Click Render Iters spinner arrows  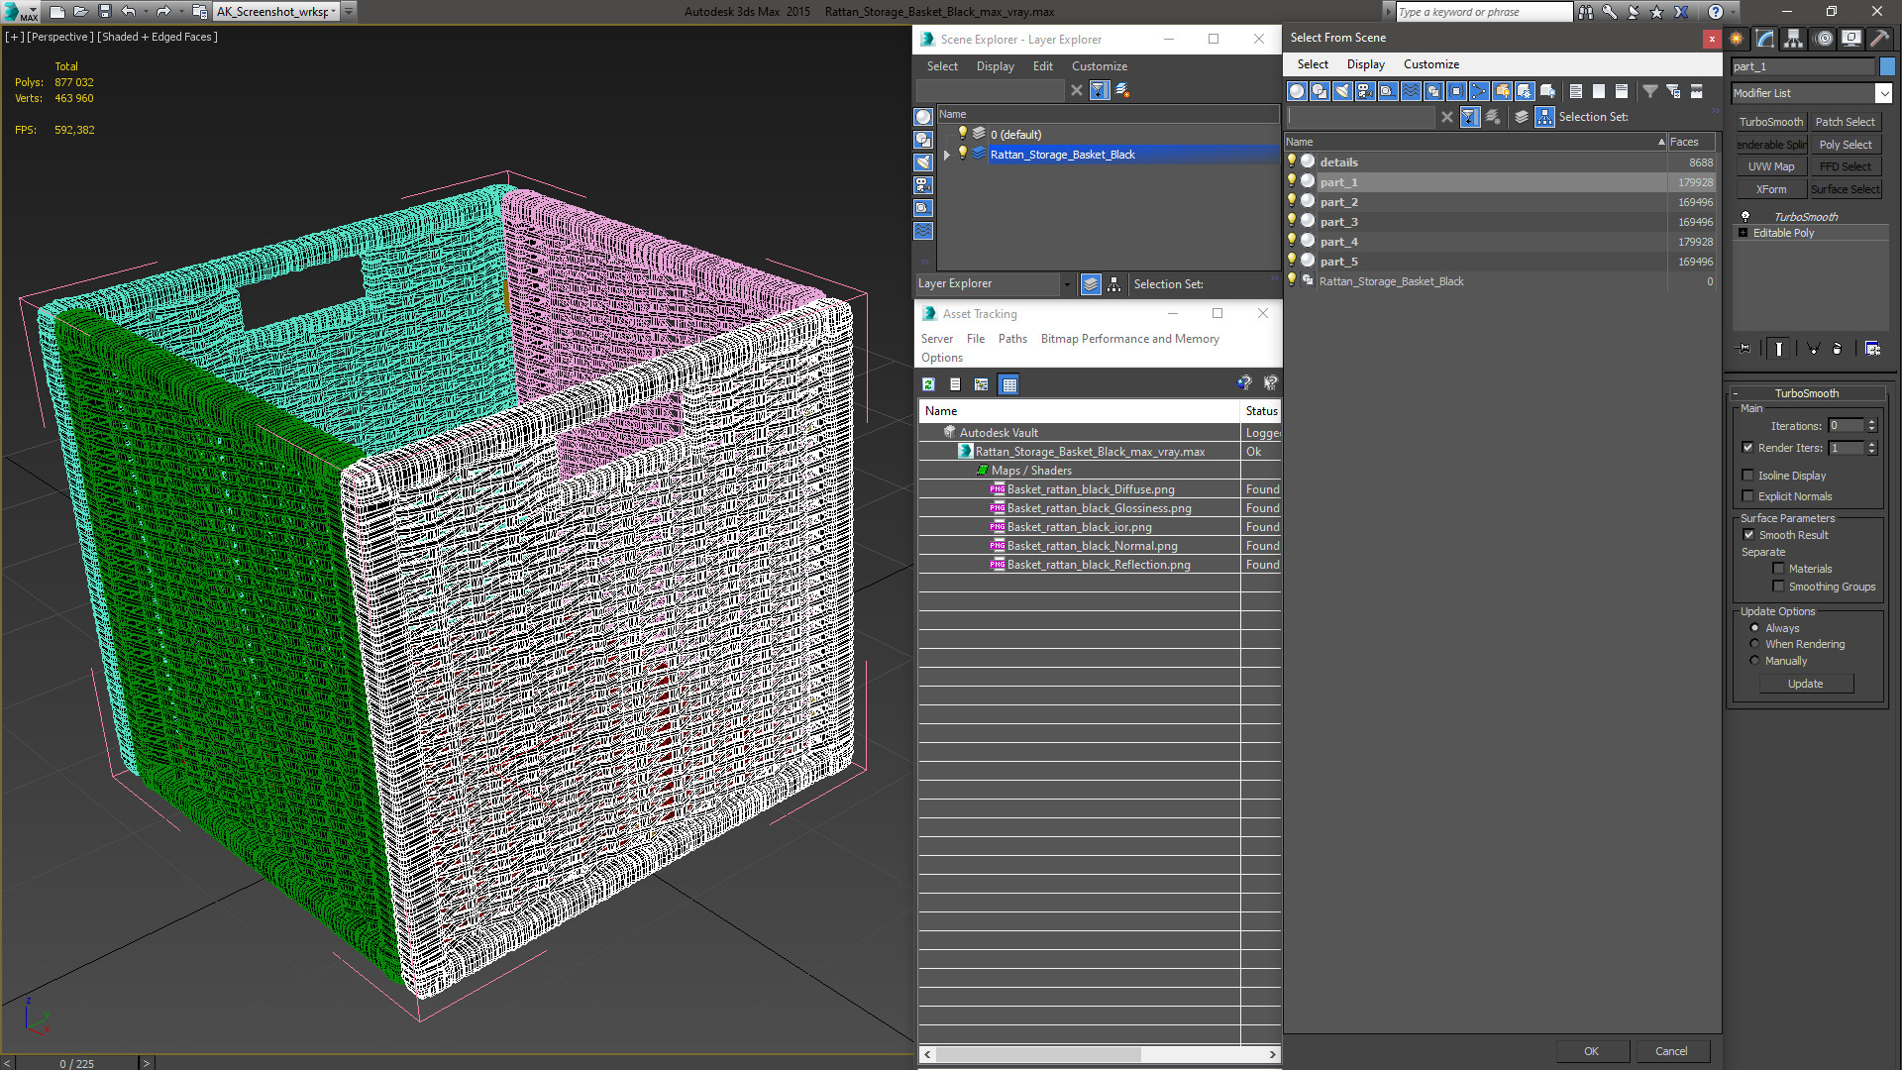(x=1871, y=448)
